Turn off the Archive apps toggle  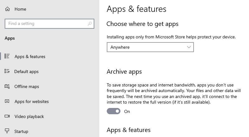click(x=114, y=111)
